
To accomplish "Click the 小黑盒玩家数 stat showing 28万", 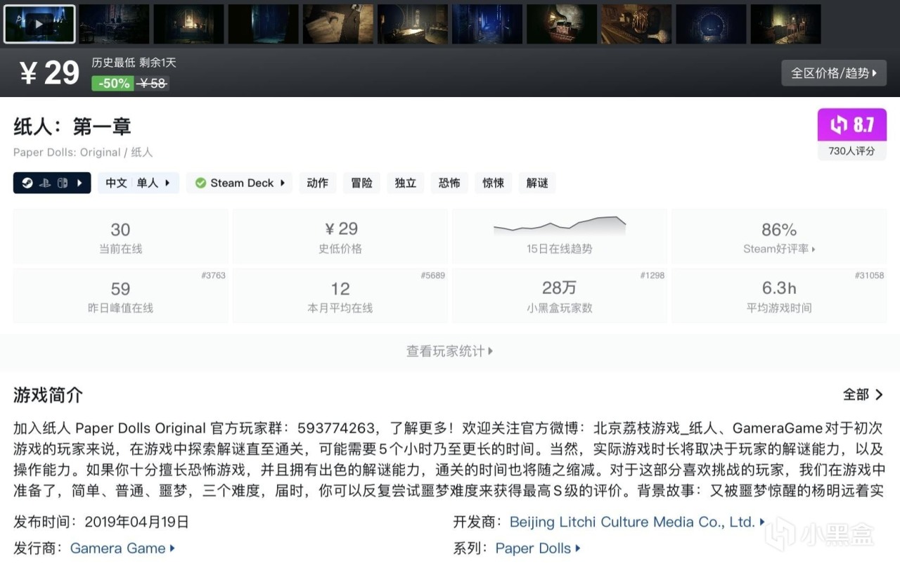I will (x=560, y=296).
